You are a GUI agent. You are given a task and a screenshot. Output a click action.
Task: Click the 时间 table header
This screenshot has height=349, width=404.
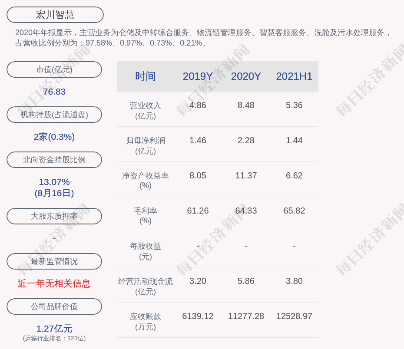tap(146, 76)
